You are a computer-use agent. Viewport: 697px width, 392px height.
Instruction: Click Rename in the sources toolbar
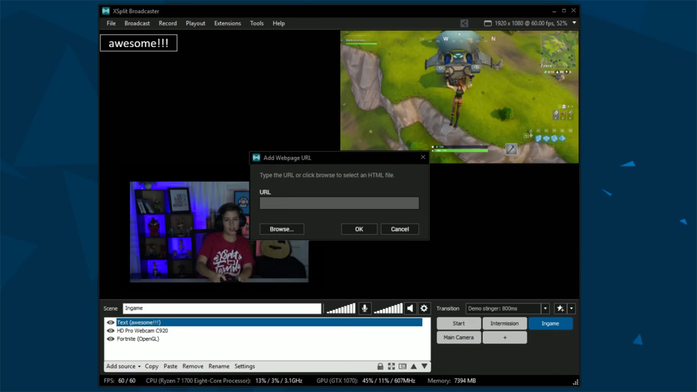pos(219,366)
